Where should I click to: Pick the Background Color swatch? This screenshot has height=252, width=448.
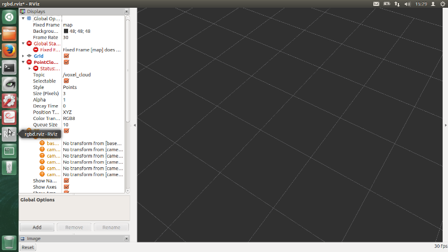66,31
